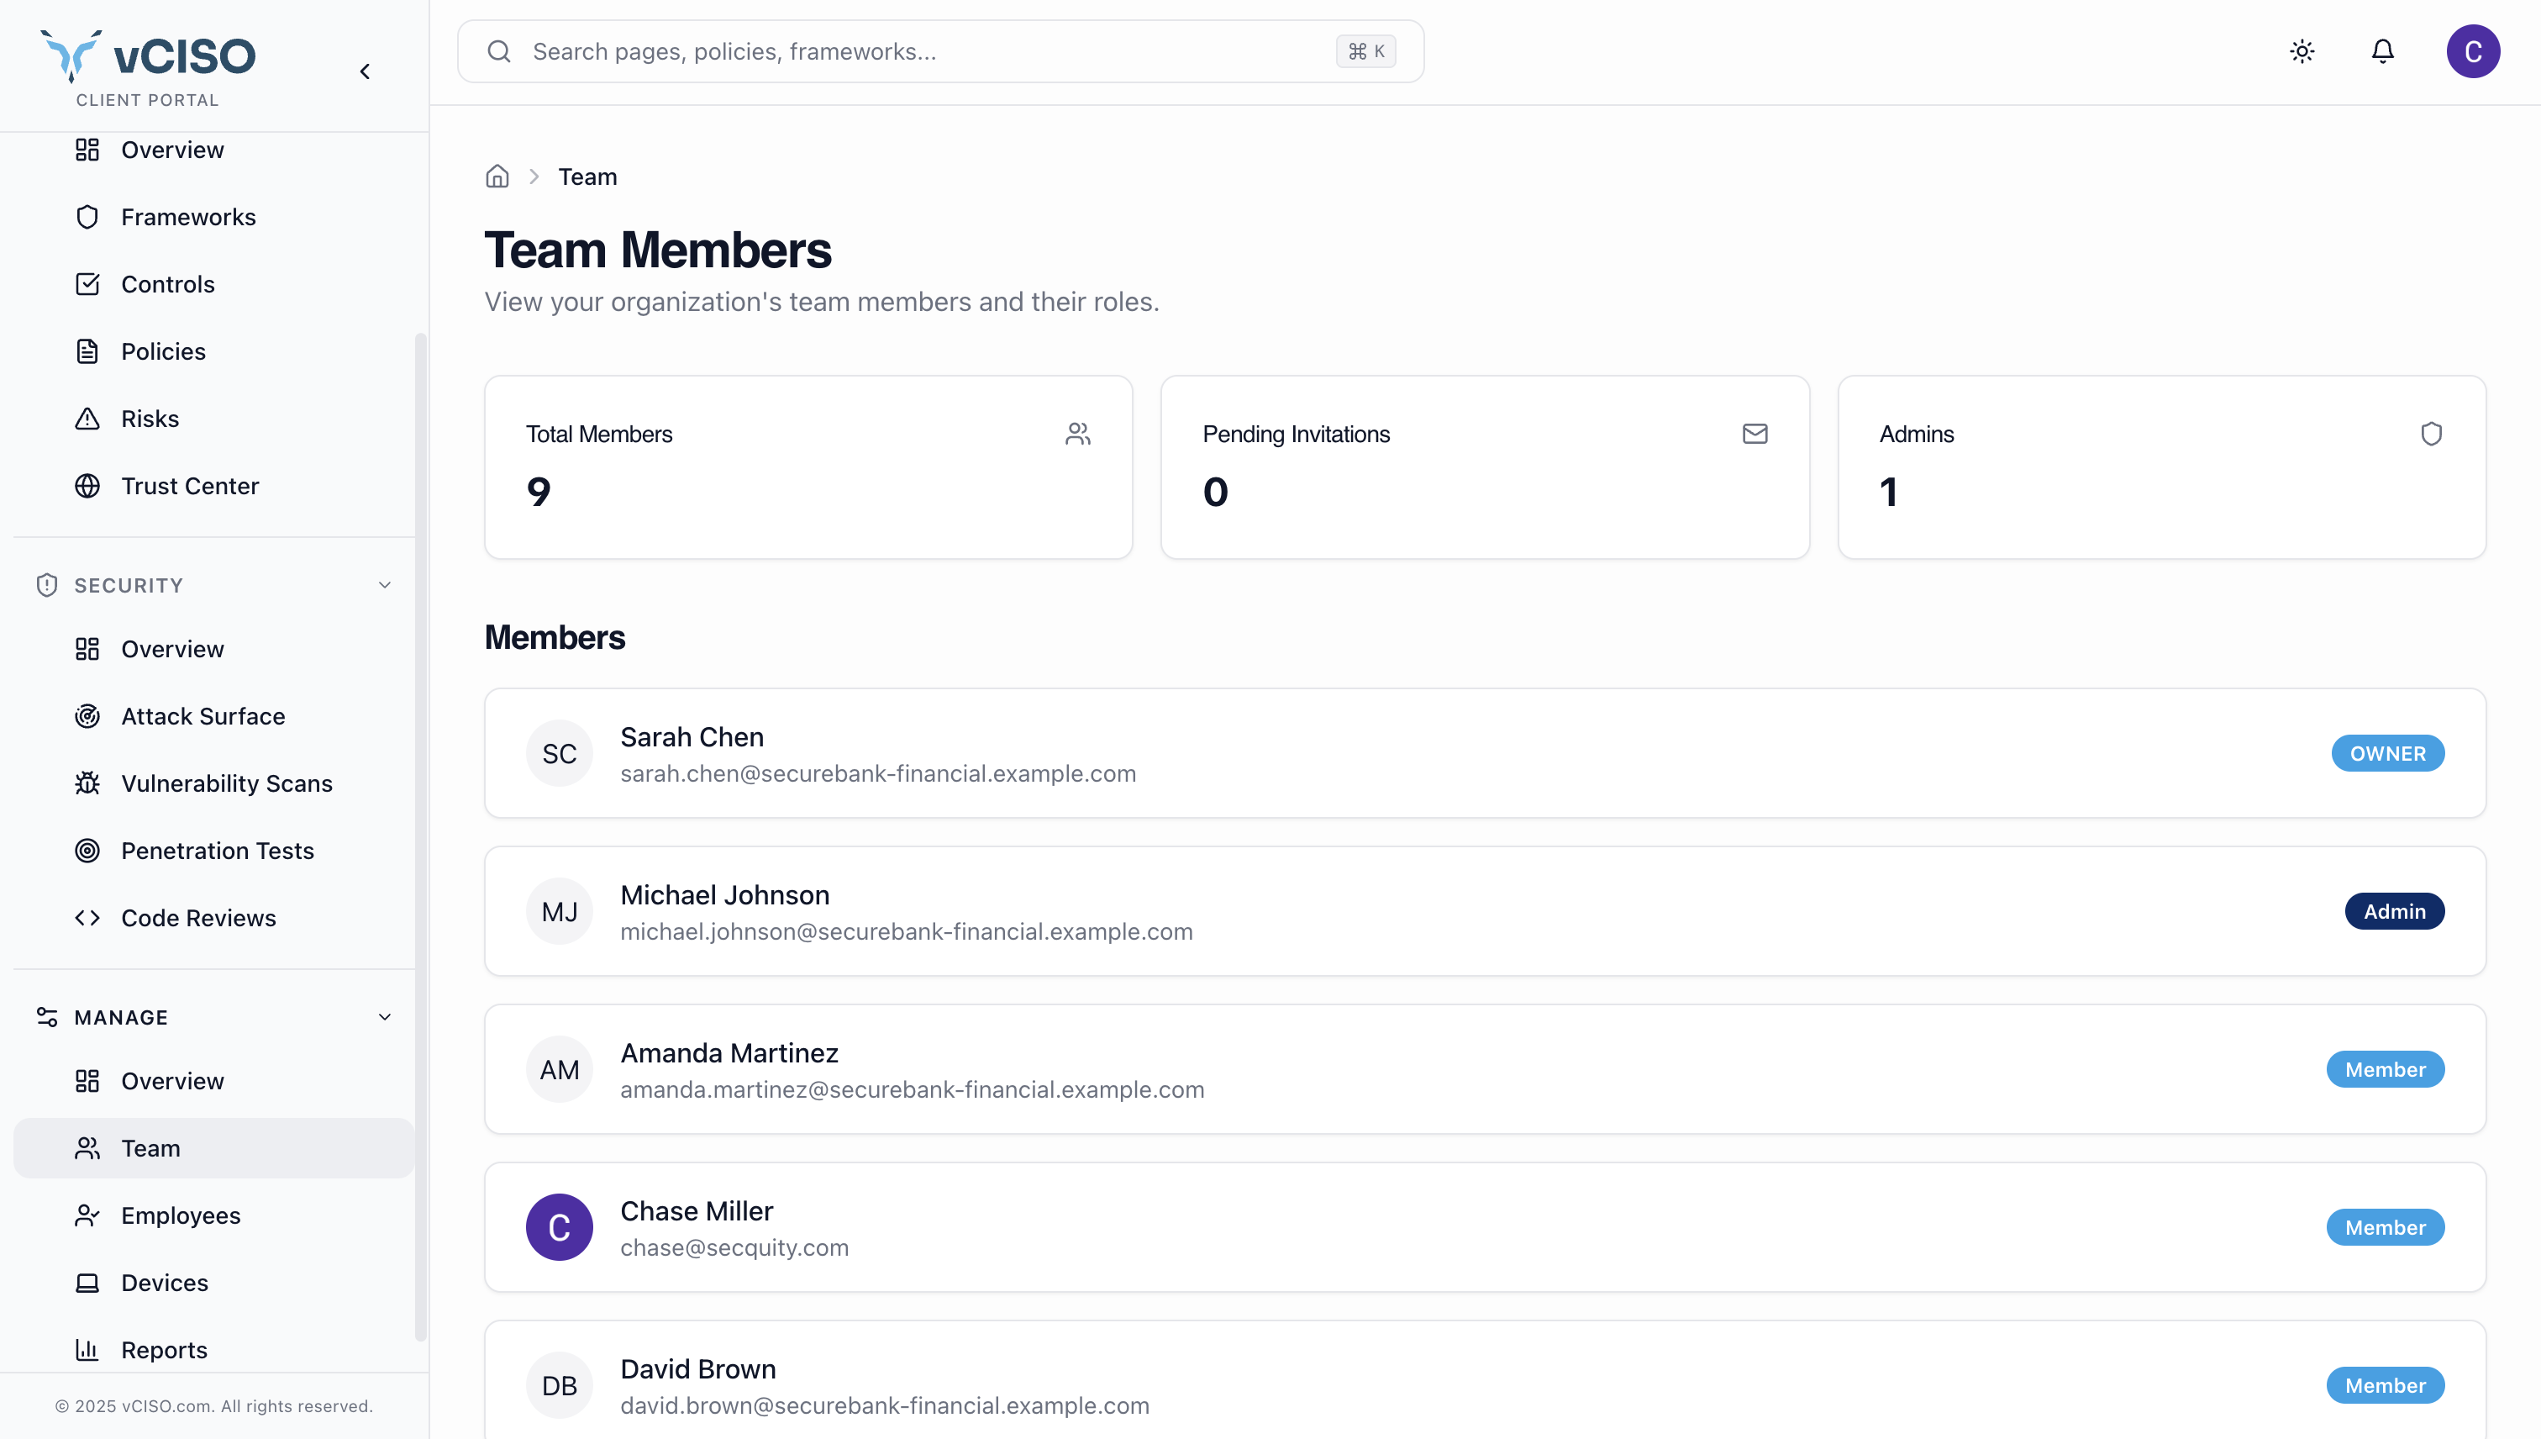Toggle the light/dark theme sun icon
Screen dimensions: 2541x1439
[2302, 51]
